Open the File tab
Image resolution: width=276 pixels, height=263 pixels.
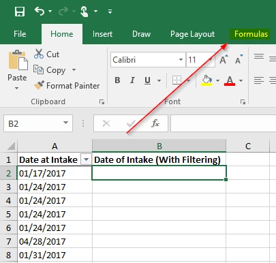pyautogui.click(x=20, y=34)
